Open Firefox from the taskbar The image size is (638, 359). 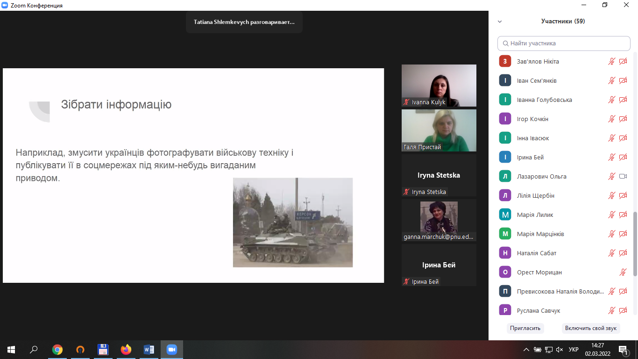pyautogui.click(x=126, y=349)
